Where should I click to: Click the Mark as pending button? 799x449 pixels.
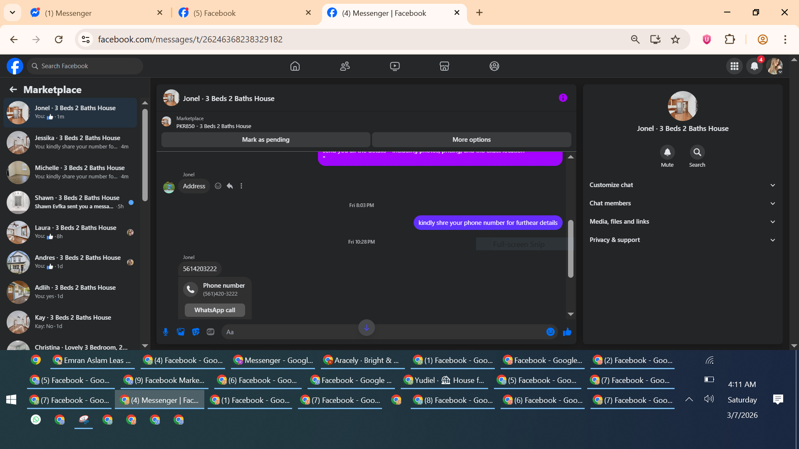[266, 140]
